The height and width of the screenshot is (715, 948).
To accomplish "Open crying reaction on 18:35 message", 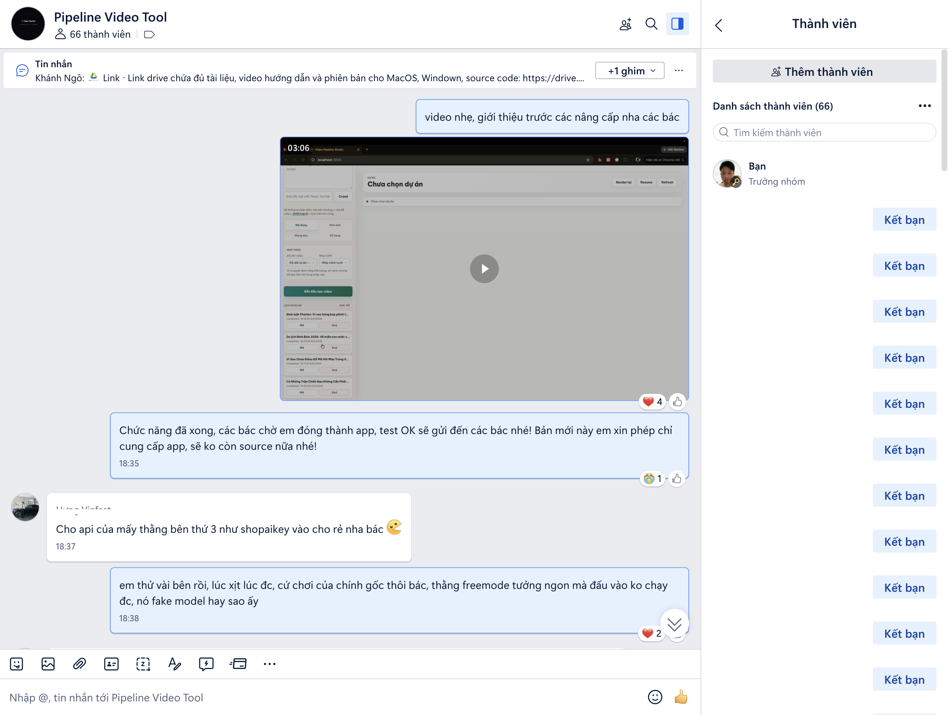I will pyautogui.click(x=652, y=479).
